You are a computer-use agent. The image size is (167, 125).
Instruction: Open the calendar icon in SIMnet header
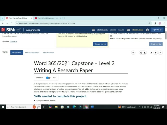[x=93, y=30]
